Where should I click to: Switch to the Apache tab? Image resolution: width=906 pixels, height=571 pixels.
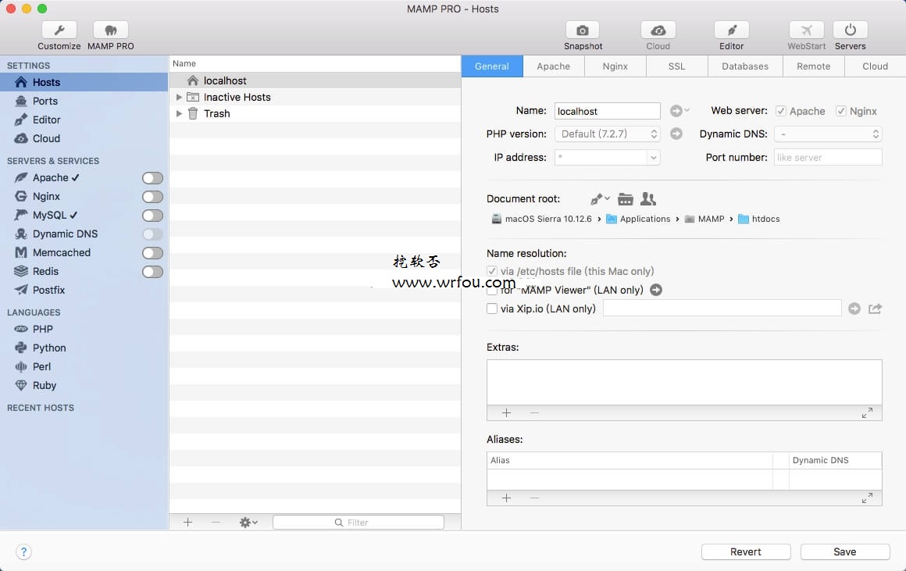[554, 66]
